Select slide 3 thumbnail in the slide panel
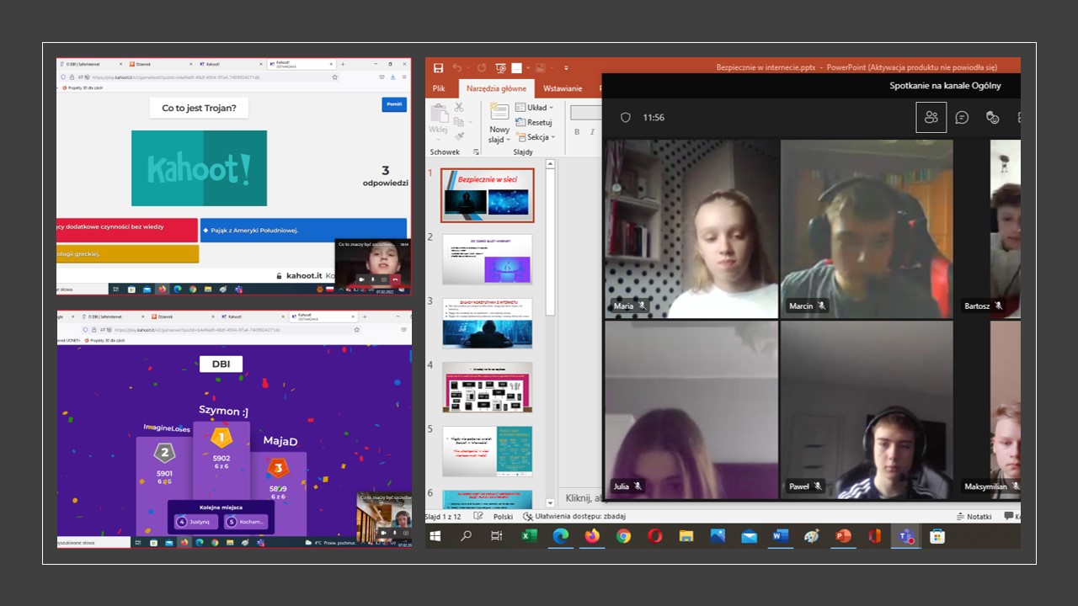 (488, 323)
